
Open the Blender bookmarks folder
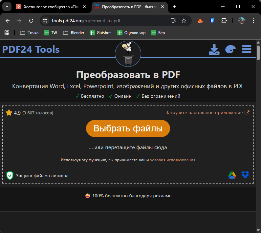74,33
